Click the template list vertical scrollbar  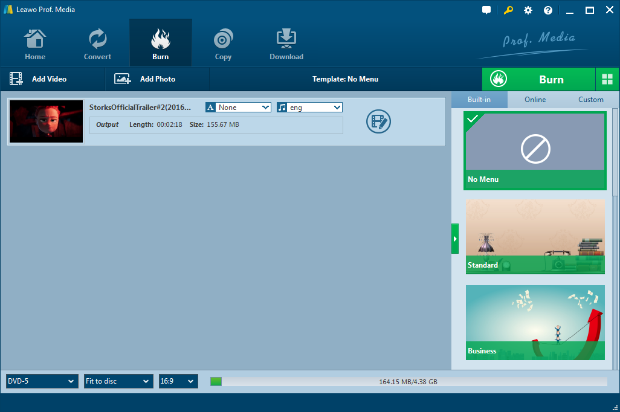tap(615, 152)
